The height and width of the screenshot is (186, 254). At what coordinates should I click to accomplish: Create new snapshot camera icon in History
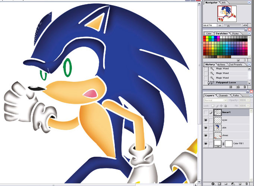click(x=238, y=87)
